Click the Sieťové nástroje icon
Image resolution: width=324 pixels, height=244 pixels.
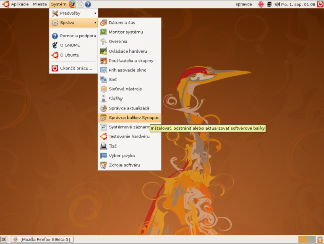click(x=103, y=89)
